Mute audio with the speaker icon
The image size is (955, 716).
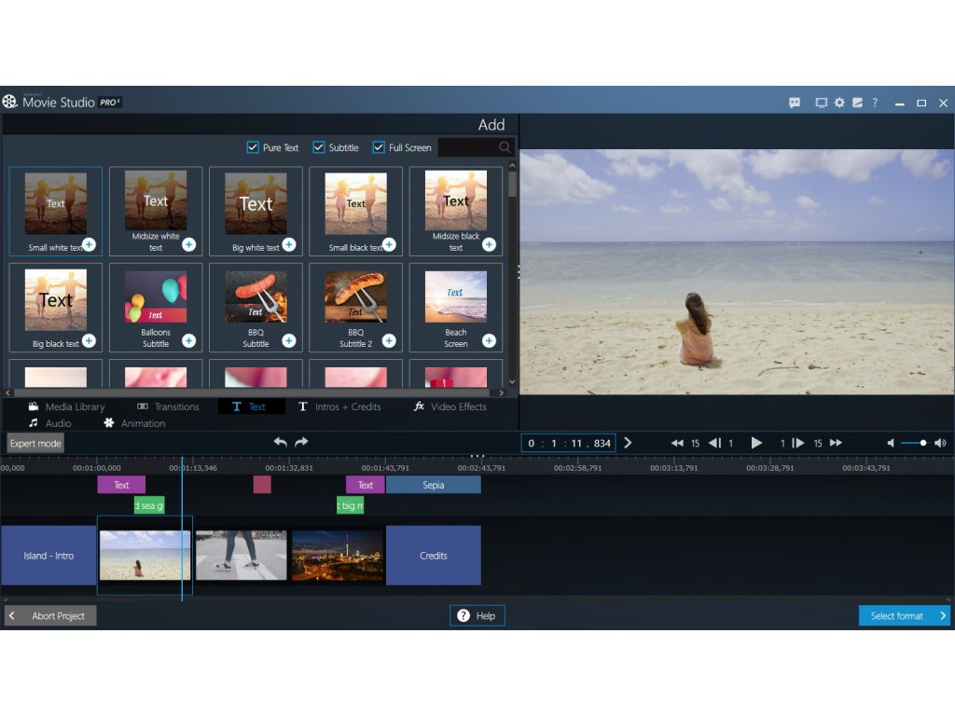pyautogui.click(x=892, y=443)
